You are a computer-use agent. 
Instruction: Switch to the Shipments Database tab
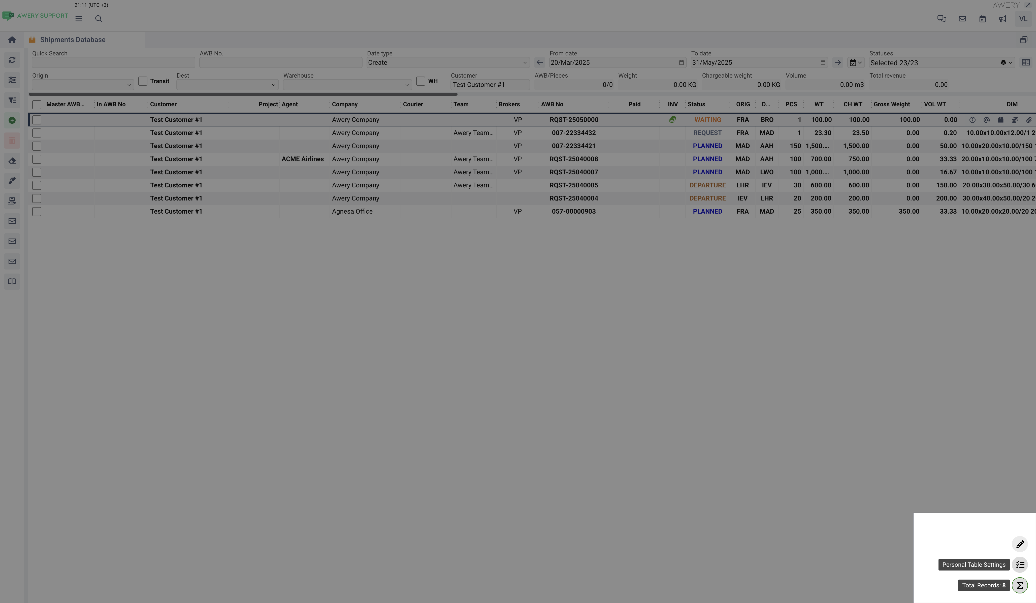72,40
